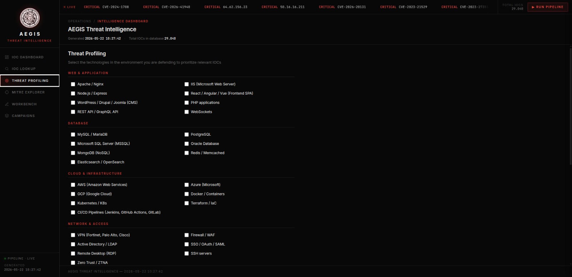Check the MySQL / MariaDB option
Screen dimensions: 572x277
[x=73, y=135]
